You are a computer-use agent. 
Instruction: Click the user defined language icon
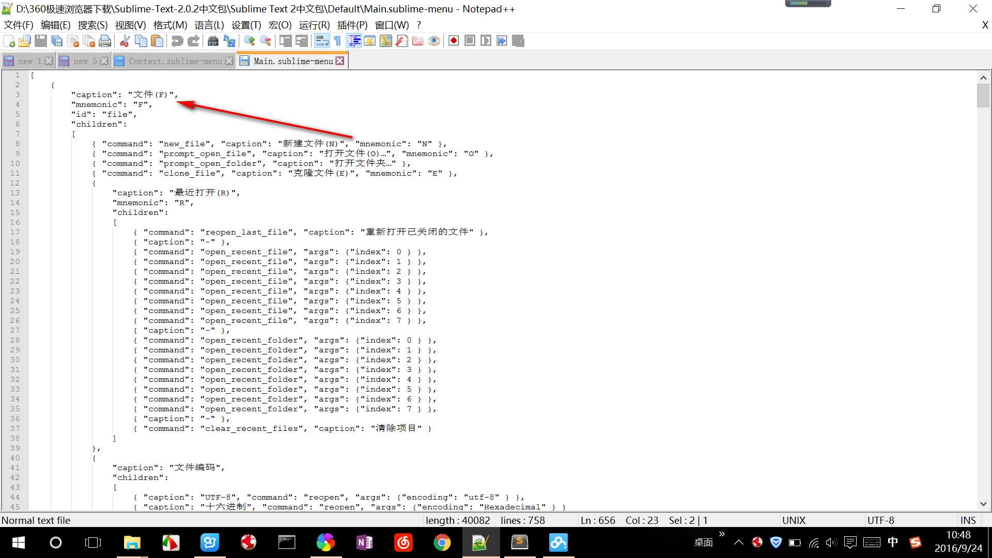[x=370, y=41]
